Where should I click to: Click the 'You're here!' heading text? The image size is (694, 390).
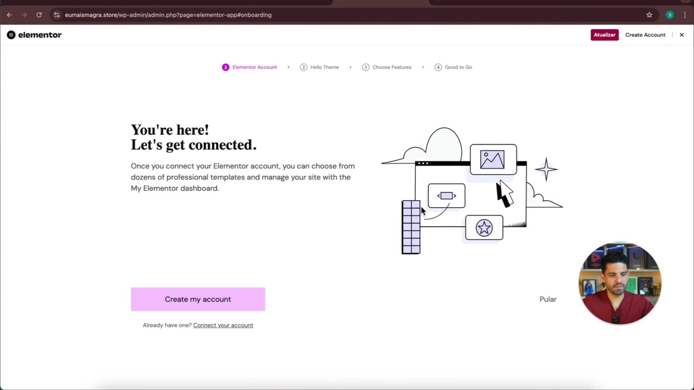point(170,130)
